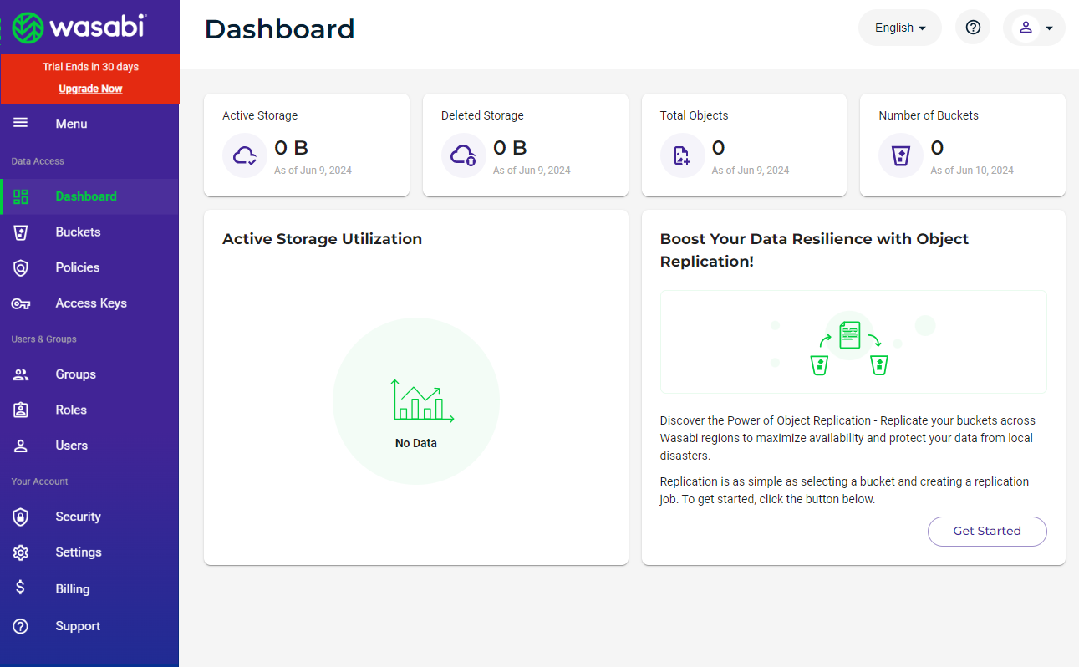Click the Support question mark icon in the sidebar
The height and width of the screenshot is (667, 1079).
[21, 626]
